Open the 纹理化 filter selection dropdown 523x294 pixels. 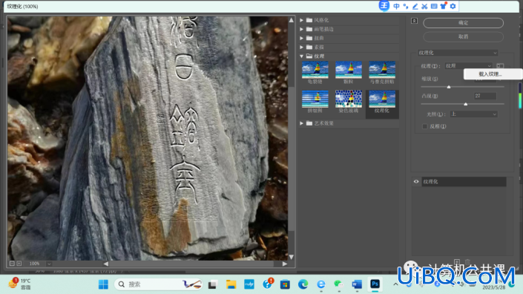tap(458, 53)
